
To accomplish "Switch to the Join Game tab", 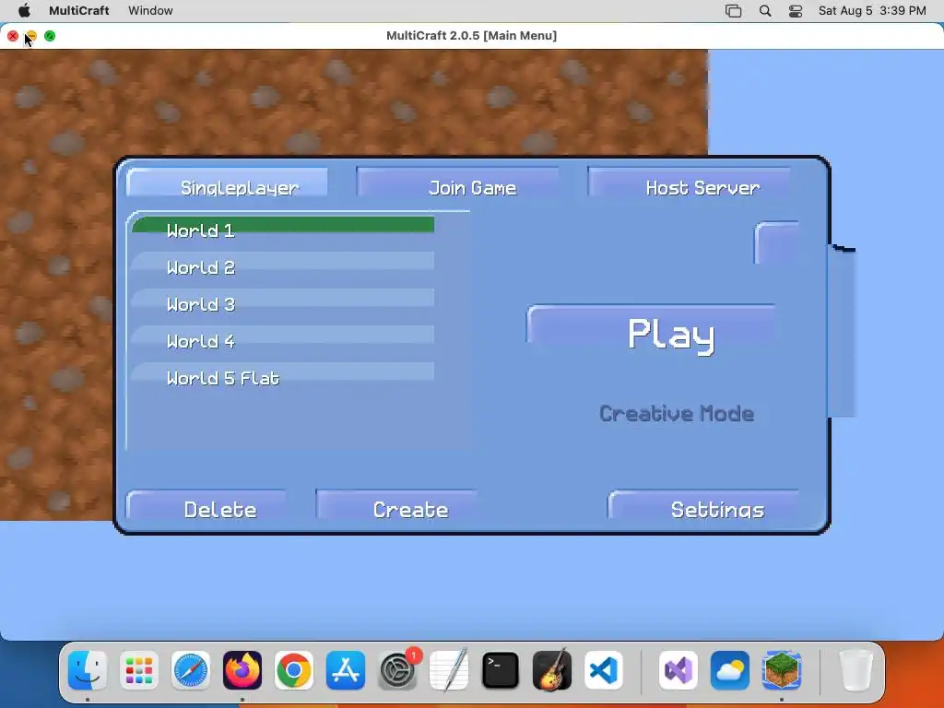I will (x=458, y=183).
